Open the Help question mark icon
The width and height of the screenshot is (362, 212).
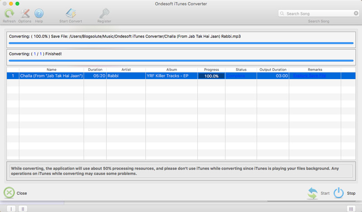pos(39,14)
